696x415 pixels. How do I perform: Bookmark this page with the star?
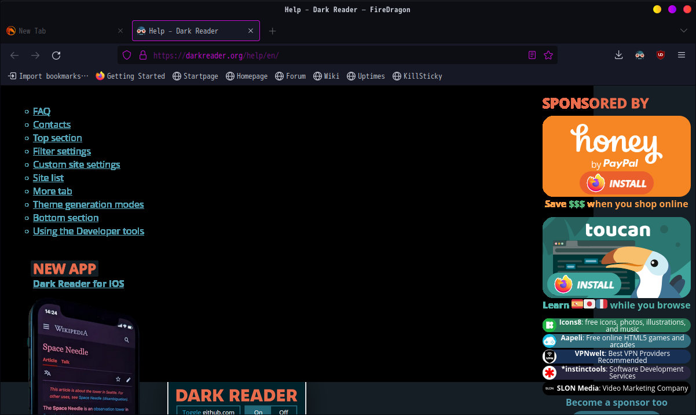548,56
